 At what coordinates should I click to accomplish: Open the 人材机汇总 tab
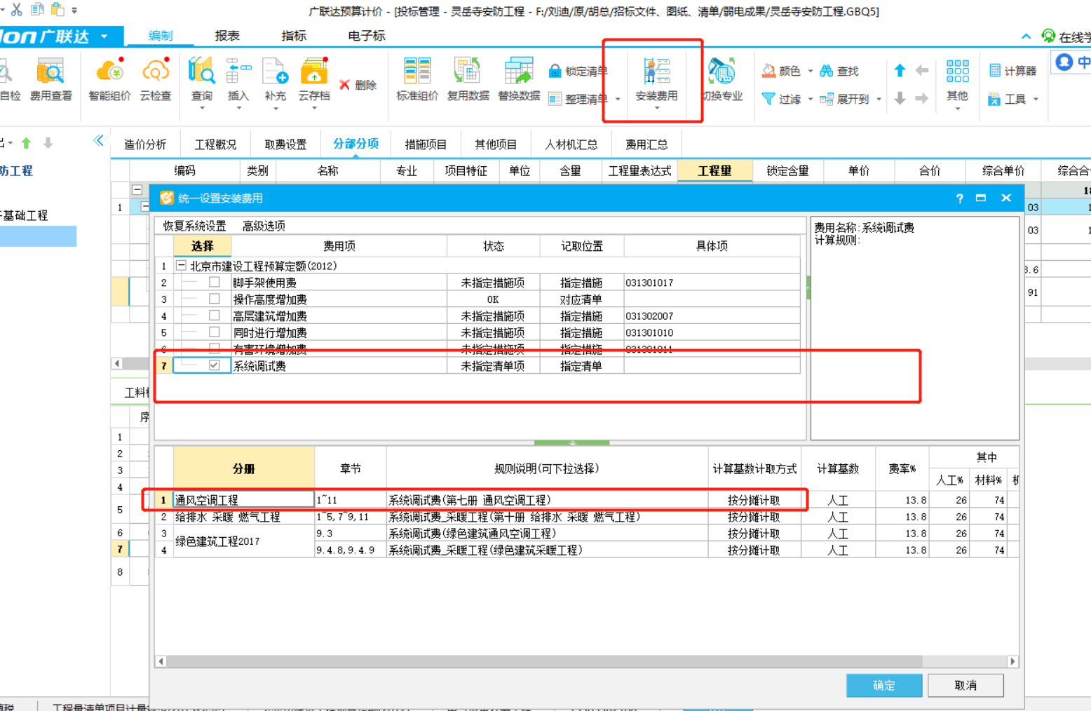click(x=571, y=144)
